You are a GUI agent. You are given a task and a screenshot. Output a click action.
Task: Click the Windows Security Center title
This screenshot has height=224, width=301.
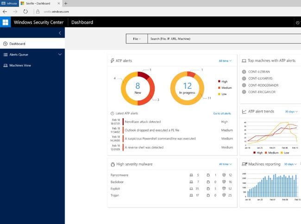pos(38,22)
